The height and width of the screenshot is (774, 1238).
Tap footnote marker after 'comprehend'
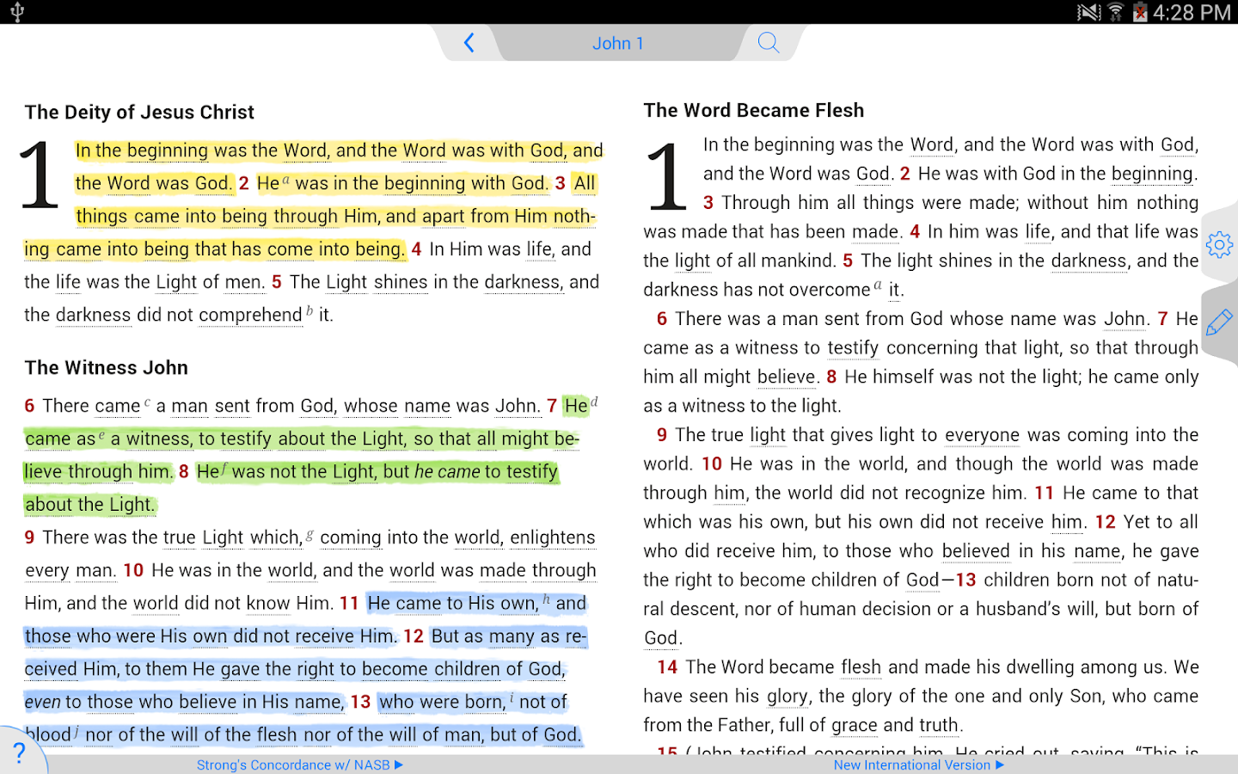coord(309,311)
